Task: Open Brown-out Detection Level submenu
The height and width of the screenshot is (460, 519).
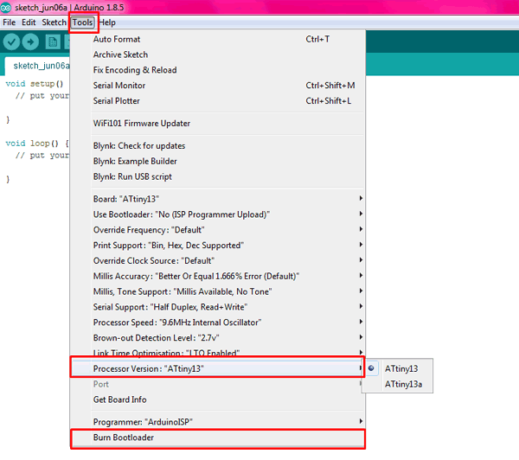Action: (x=218, y=337)
